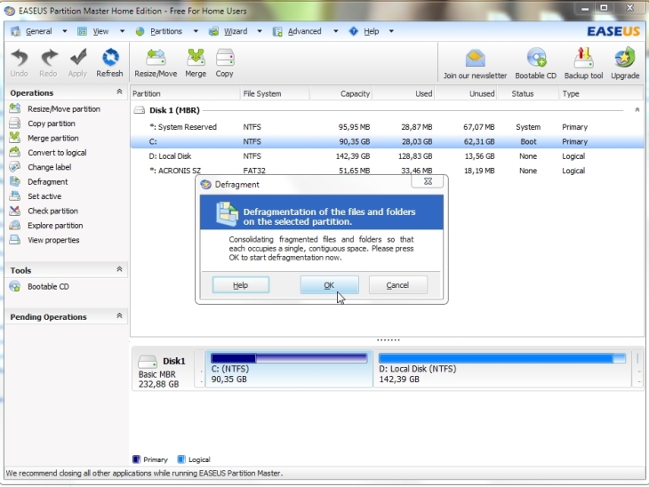Close the Defragment dialog with X
Image resolution: width=649 pixels, height=487 pixels.
[428, 181]
